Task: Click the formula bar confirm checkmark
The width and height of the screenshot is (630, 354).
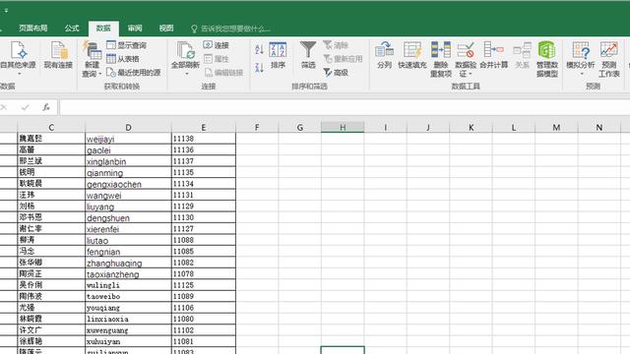Action: [25, 107]
